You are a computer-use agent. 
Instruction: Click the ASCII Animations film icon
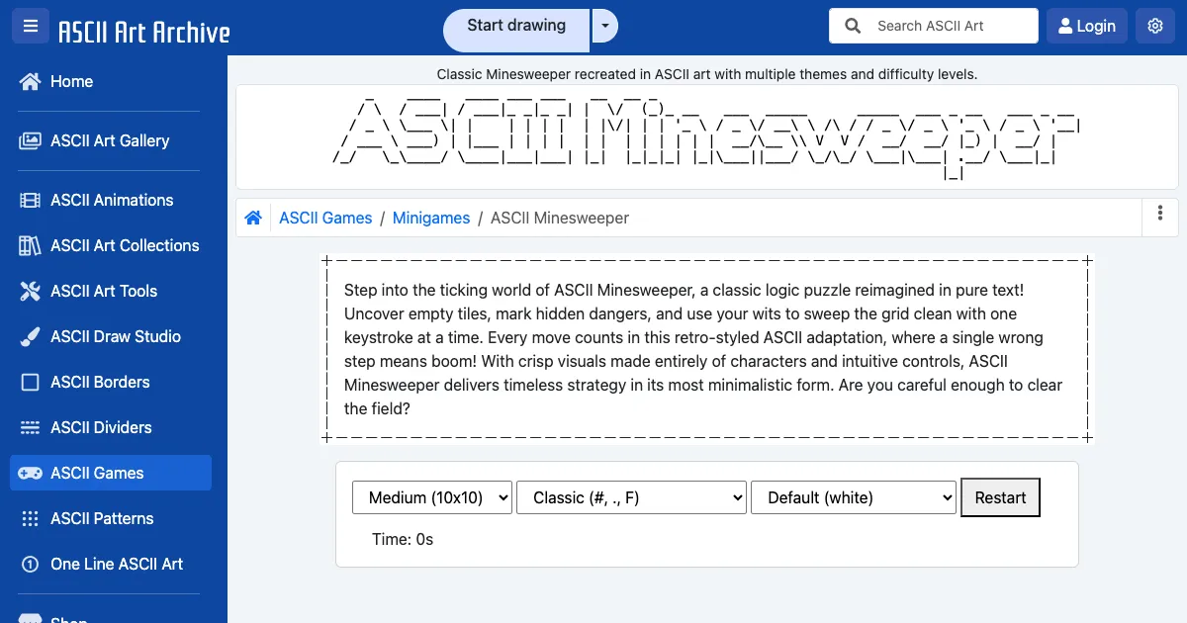coord(30,201)
